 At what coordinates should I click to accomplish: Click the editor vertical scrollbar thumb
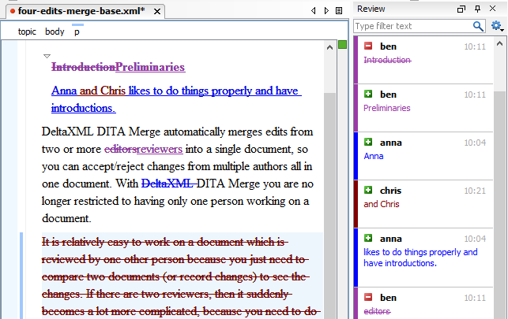(x=329, y=206)
